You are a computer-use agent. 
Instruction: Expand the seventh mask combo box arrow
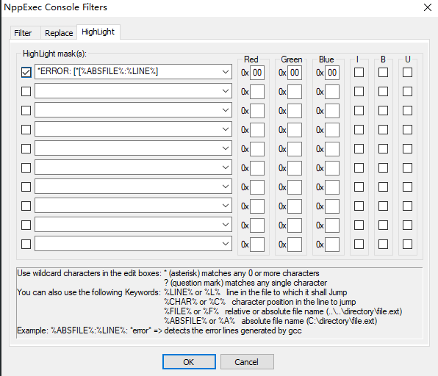[226, 187]
